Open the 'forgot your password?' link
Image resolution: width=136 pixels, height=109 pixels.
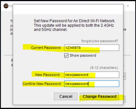(100, 41)
